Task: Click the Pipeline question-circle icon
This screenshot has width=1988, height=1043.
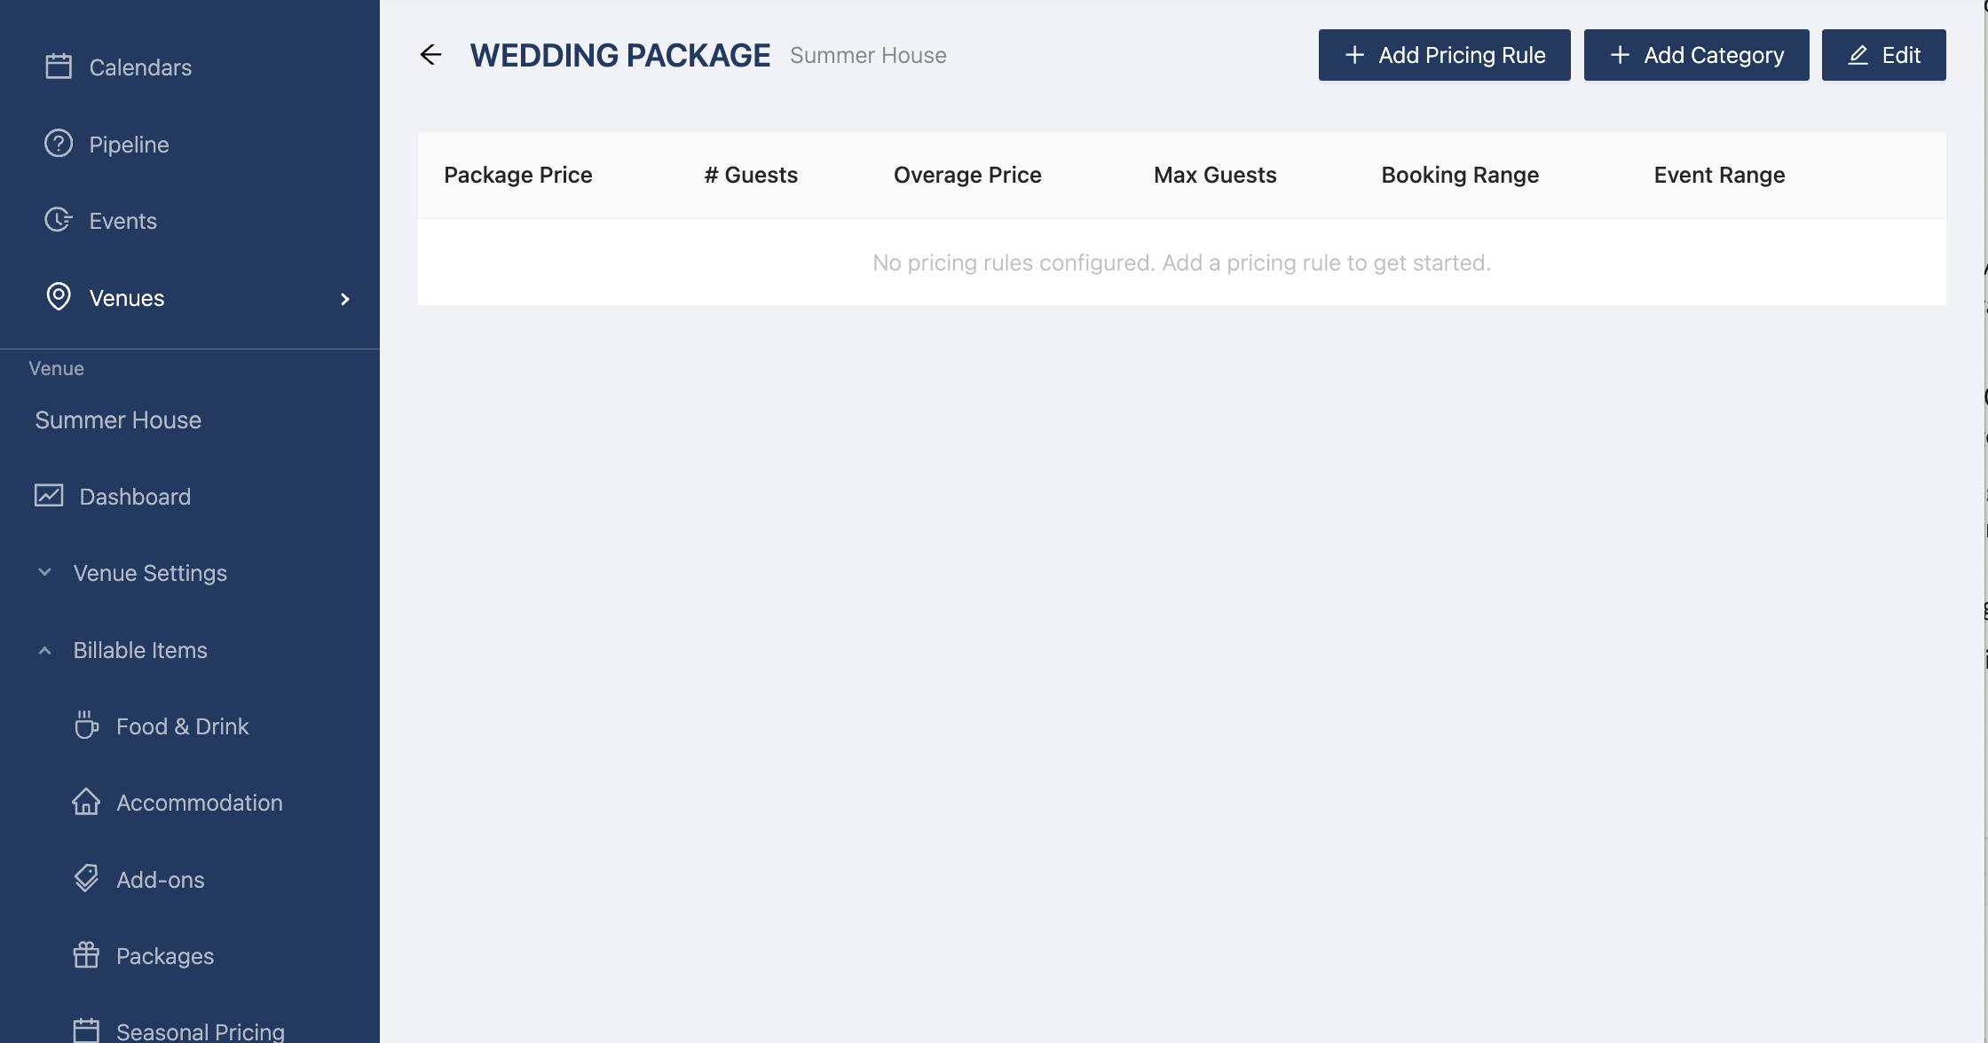Action: click(59, 144)
